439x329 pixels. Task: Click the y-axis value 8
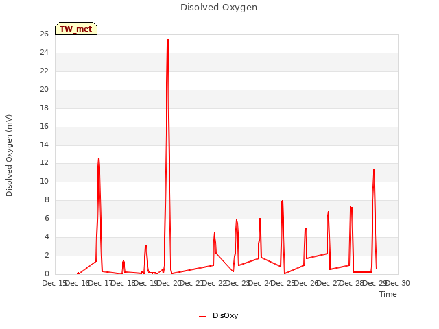[x=47, y=199]
